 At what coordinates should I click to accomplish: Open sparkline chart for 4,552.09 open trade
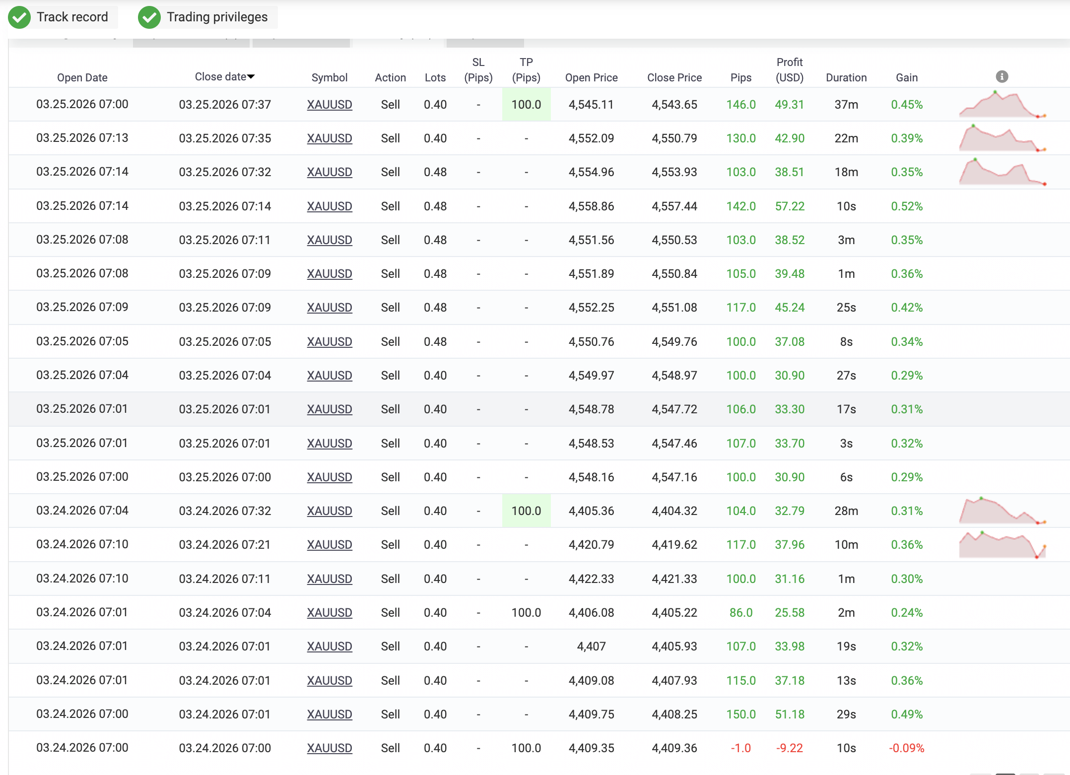pos(1002,138)
